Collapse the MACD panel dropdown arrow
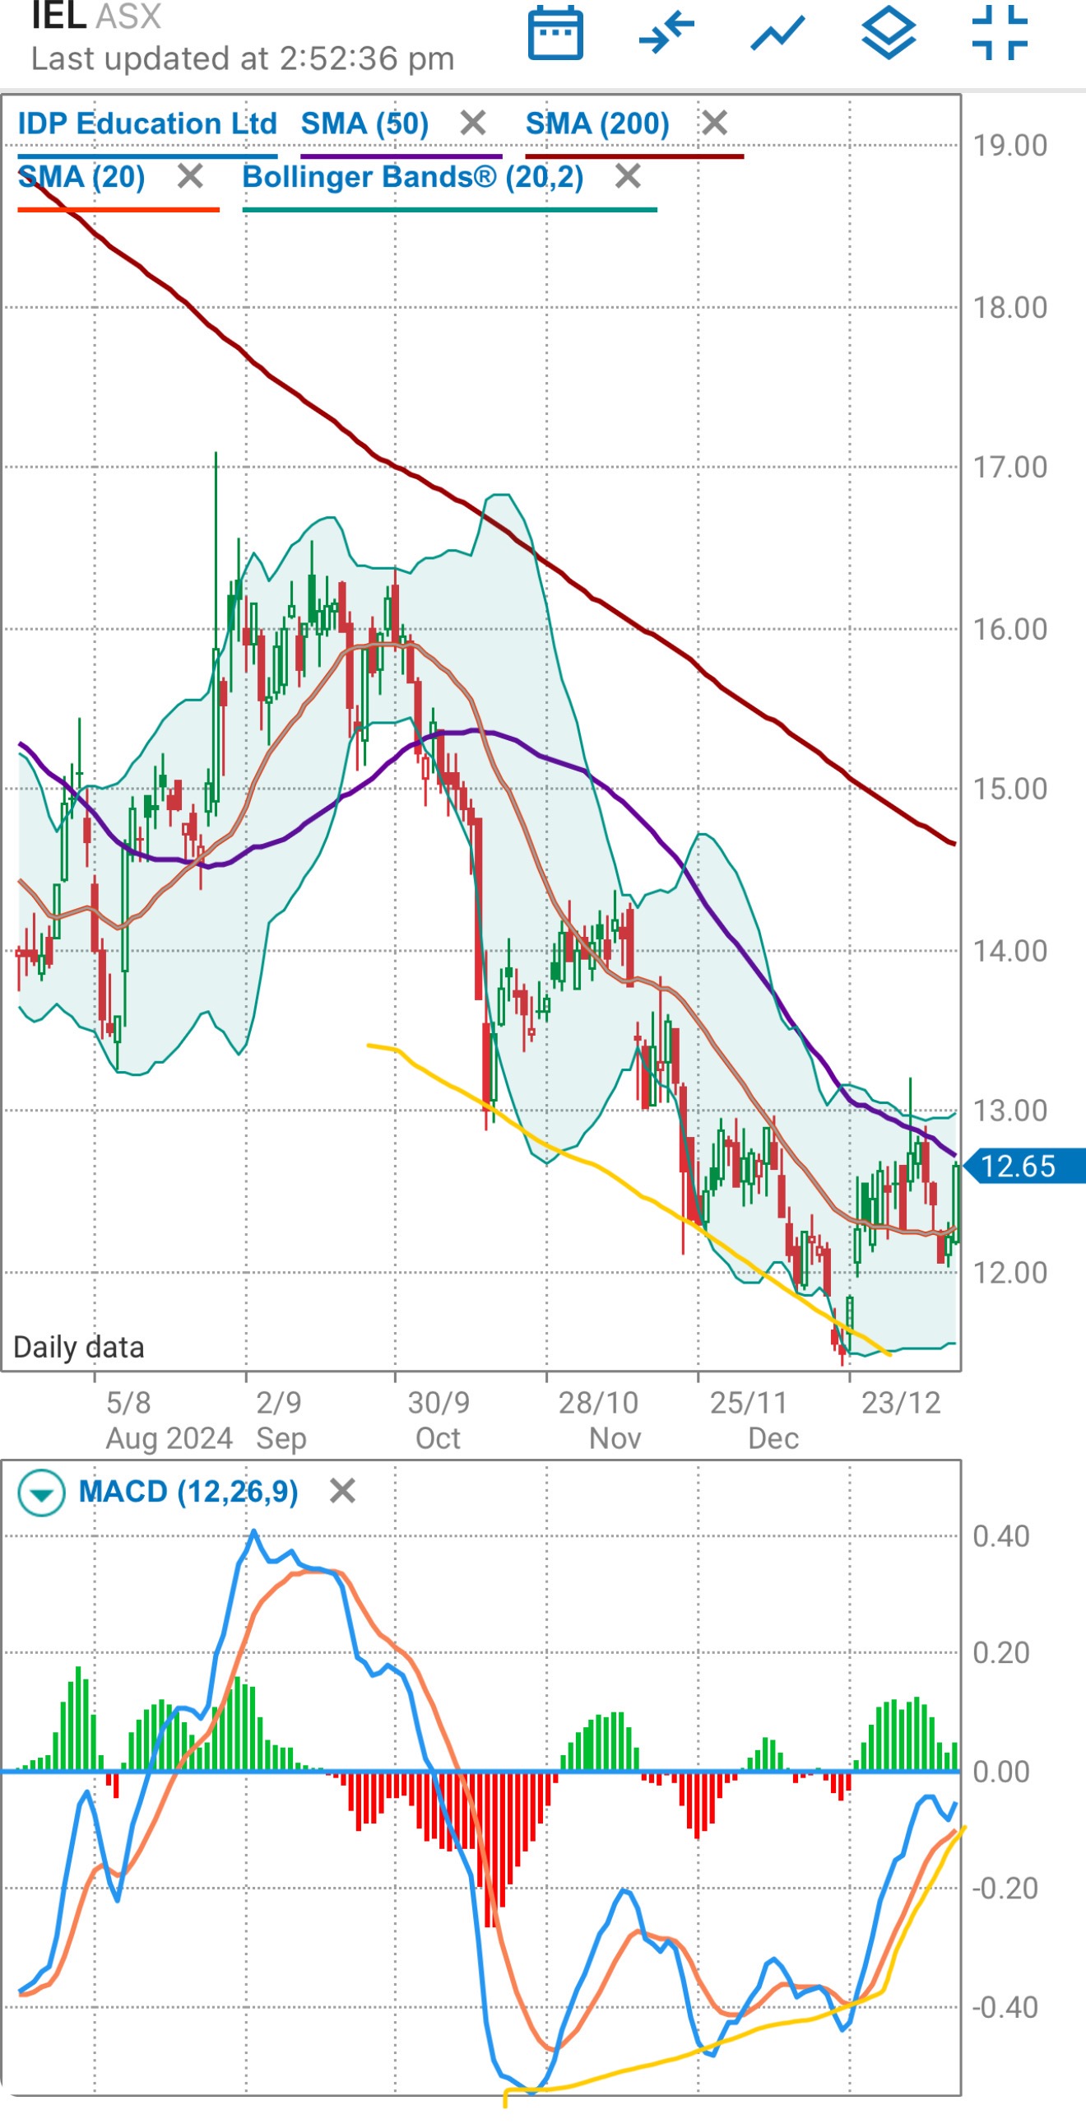 coord(41,1493)
